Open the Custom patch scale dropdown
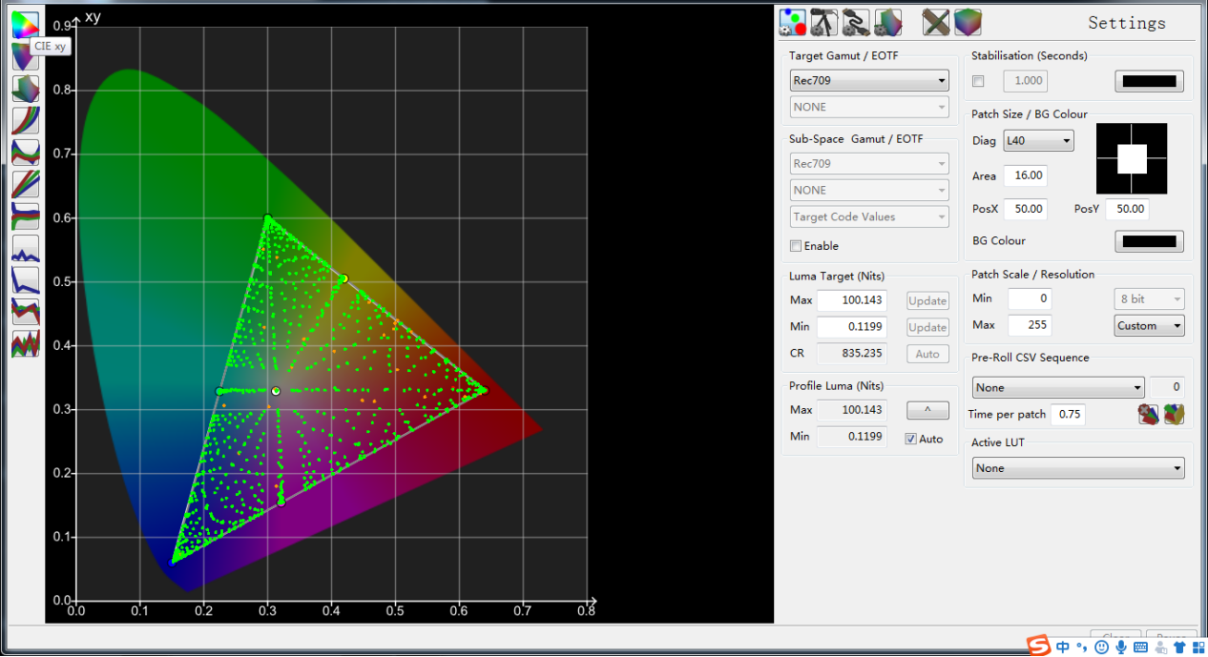 pos(1150,325)
